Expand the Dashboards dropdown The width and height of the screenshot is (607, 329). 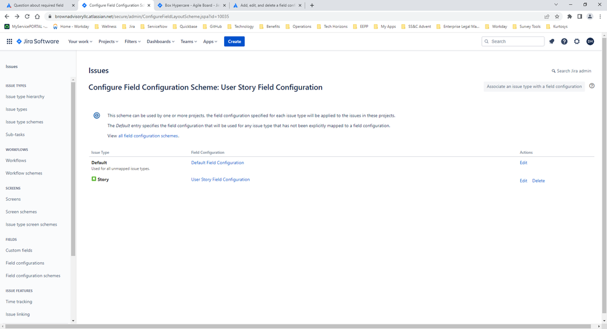tap(160, 41)
